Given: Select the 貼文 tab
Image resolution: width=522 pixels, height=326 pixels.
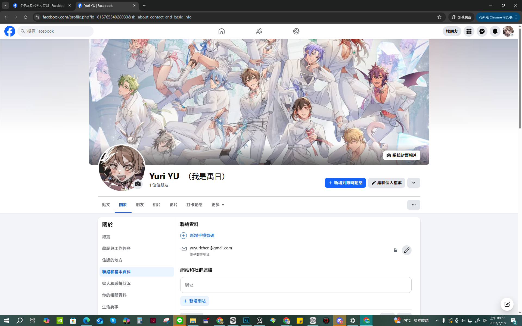Looking at the screenshot, I should [x=106, y=205].
